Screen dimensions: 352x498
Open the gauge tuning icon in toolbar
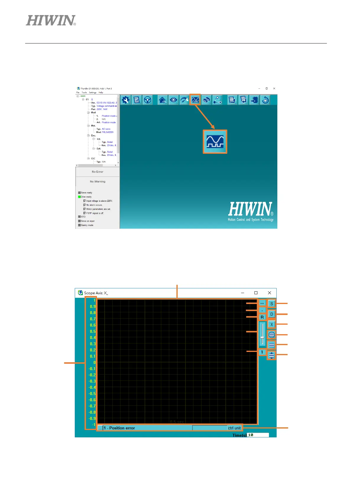184,100
